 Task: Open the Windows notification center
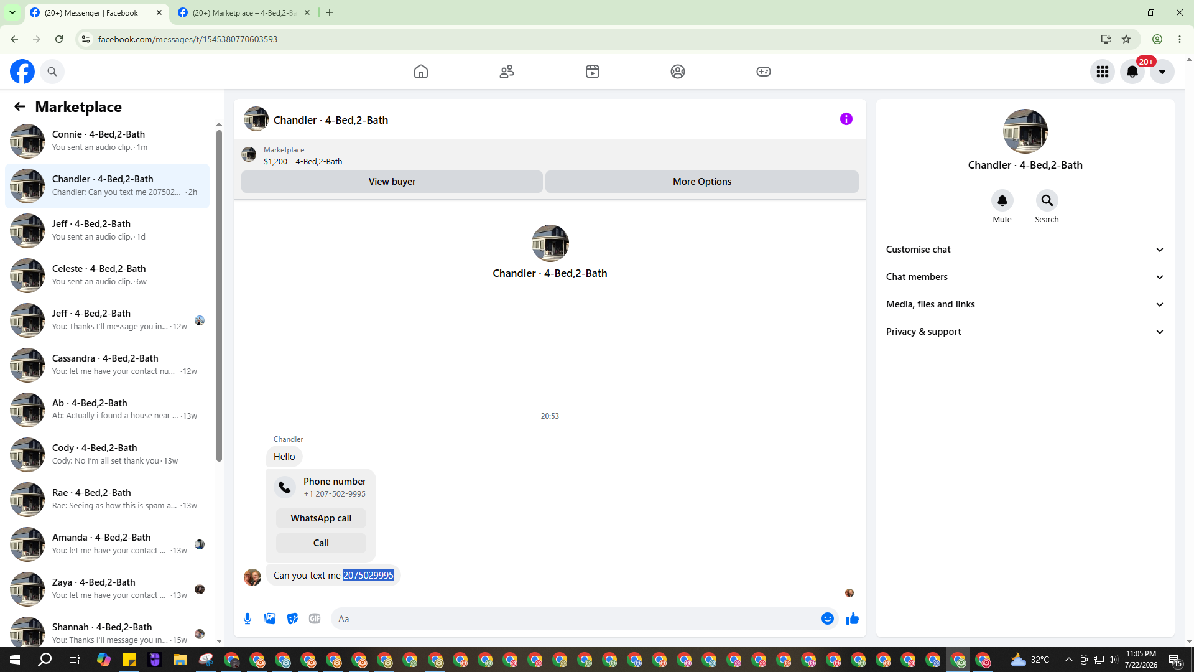pyautogui.click(x=1175, y=660)
